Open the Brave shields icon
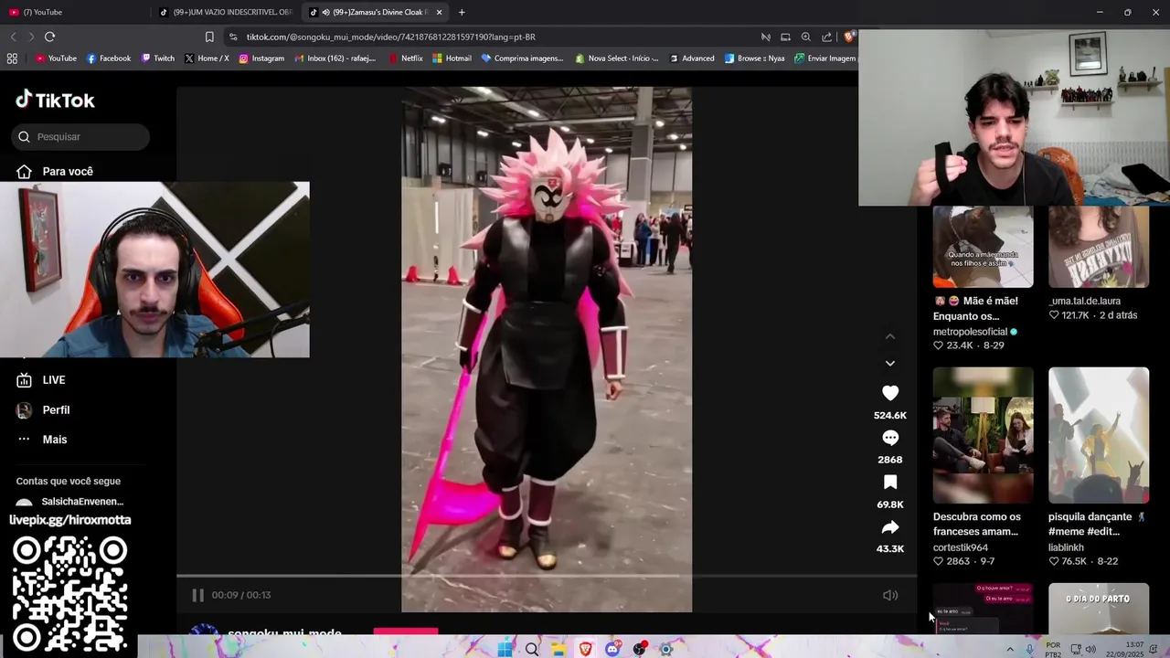 pos(849,37)
